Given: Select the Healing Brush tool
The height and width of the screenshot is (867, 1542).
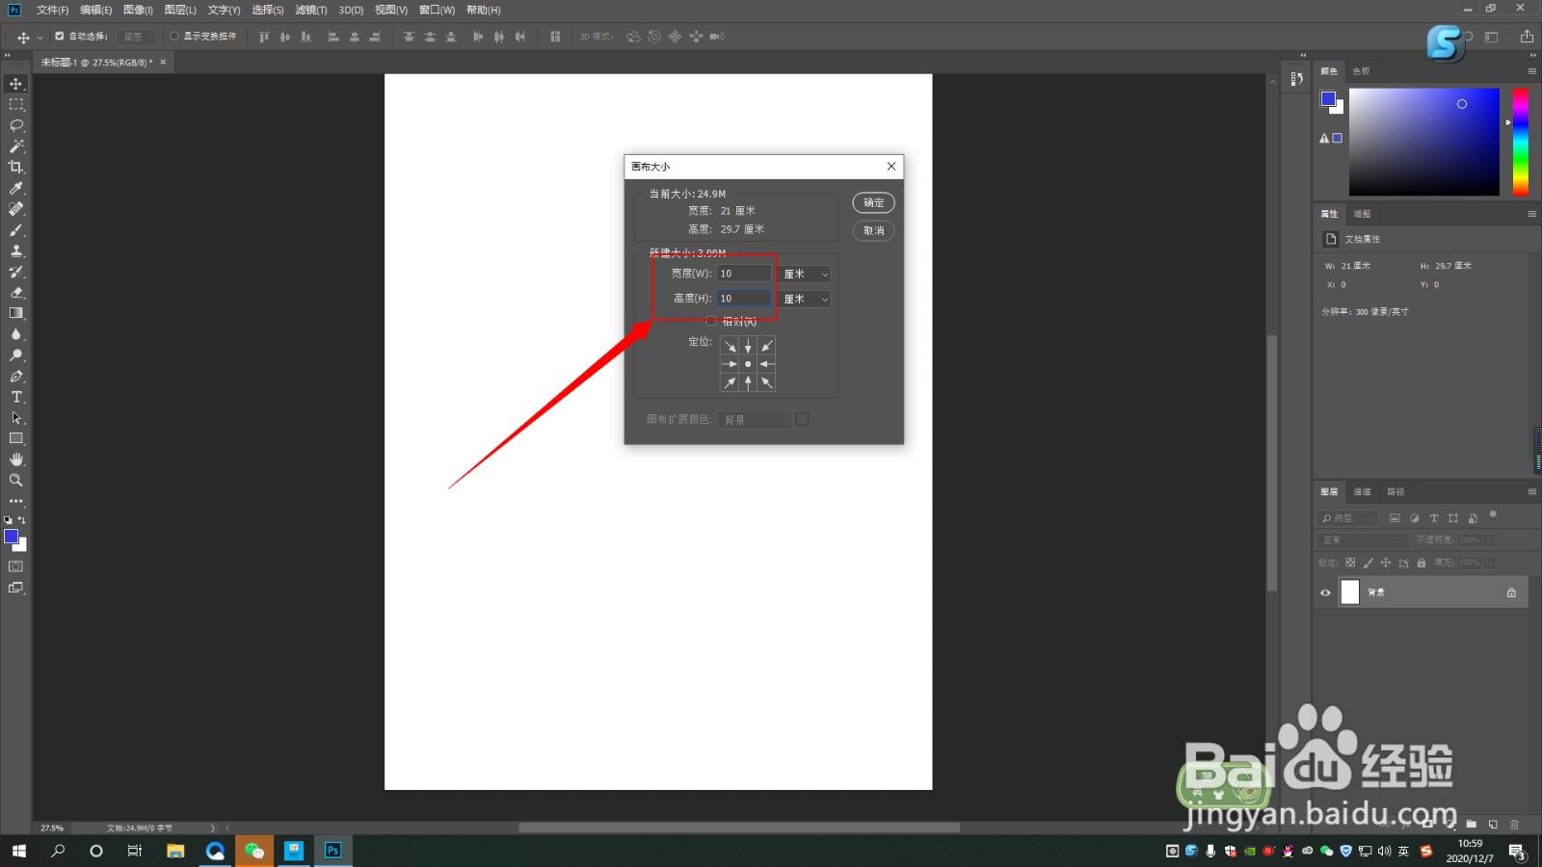Looking at the screenshot, I should point(16,209).
